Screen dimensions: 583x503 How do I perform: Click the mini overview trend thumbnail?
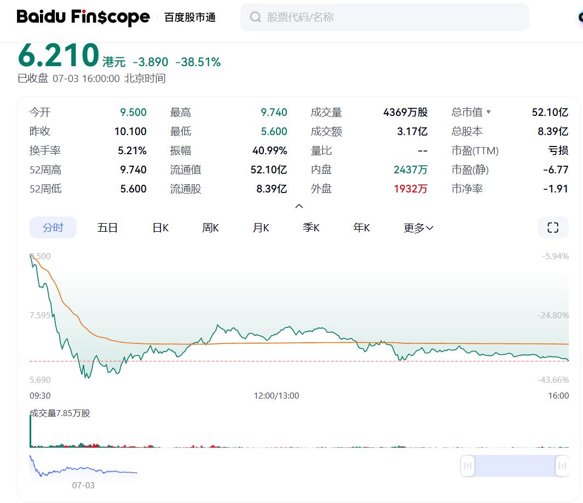[83, 466]
